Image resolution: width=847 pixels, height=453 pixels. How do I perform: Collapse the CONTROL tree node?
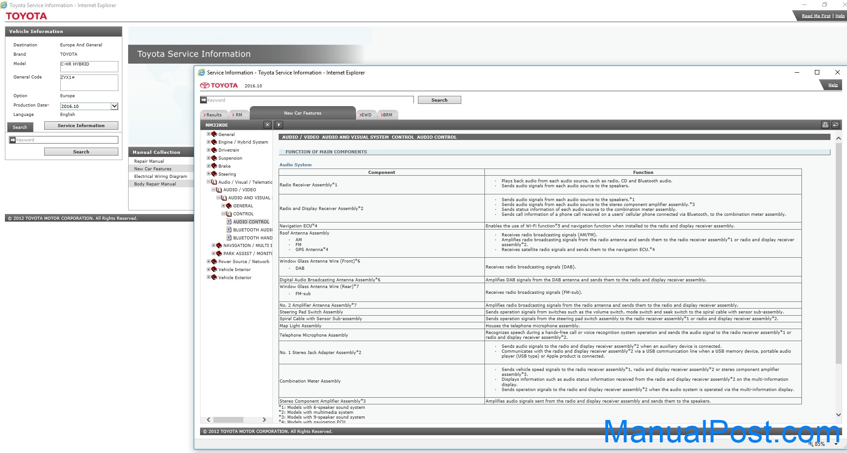click(223, 214)
